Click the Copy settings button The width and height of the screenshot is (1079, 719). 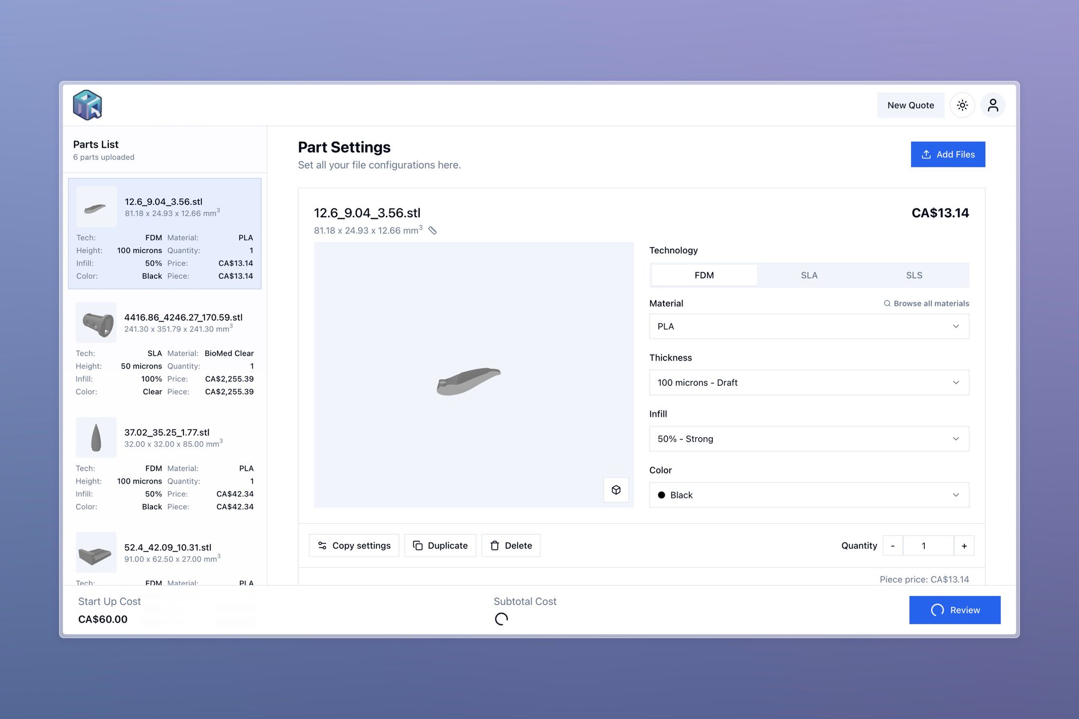pos(354,546)
